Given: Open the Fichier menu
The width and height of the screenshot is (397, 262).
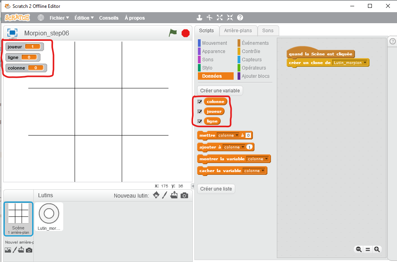Looking at the screenshot, I should (59, 18).
